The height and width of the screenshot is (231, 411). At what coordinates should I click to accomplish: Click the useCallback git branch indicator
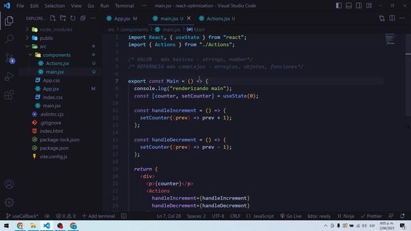coord(22,216)
